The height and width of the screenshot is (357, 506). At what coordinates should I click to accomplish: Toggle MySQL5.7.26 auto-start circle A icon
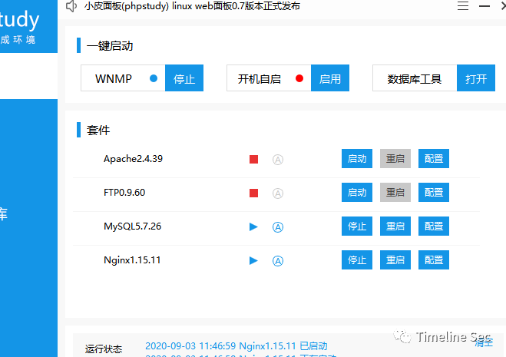[278, 227]
